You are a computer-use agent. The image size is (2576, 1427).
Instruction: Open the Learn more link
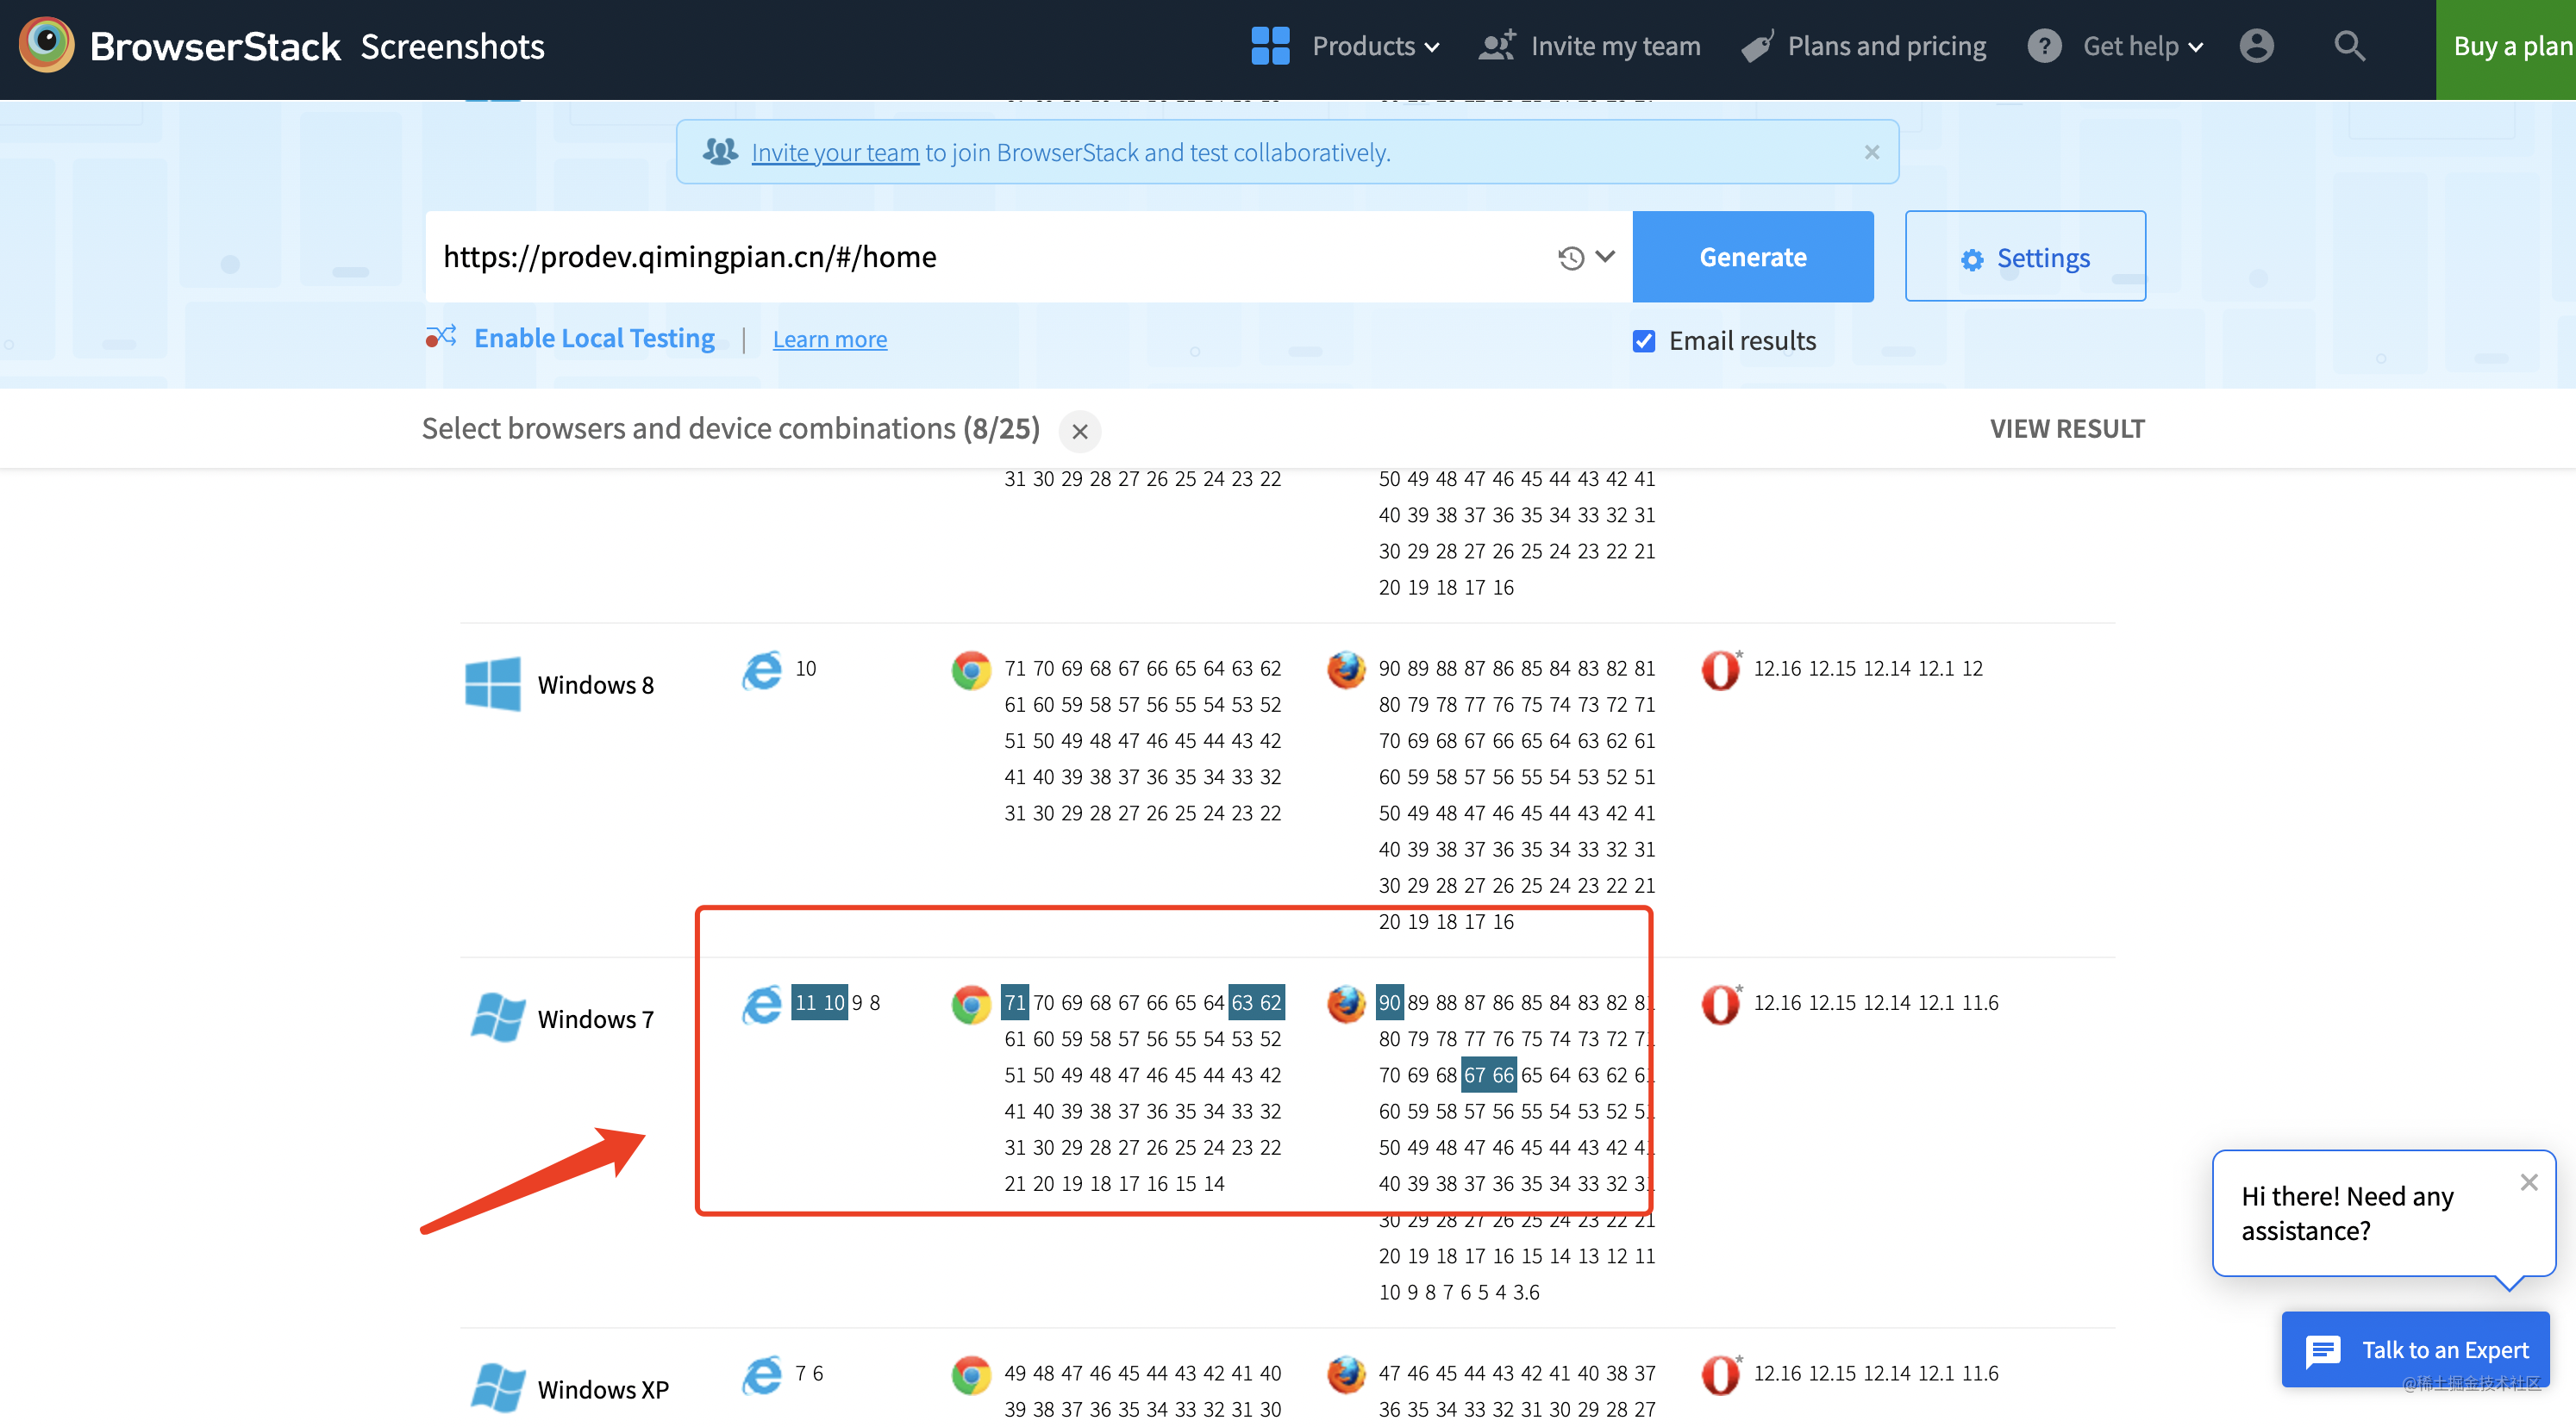click(x=829, y=340)
